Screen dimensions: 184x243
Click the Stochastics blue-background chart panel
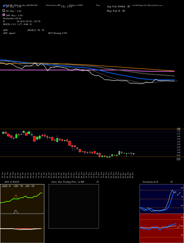162,199
